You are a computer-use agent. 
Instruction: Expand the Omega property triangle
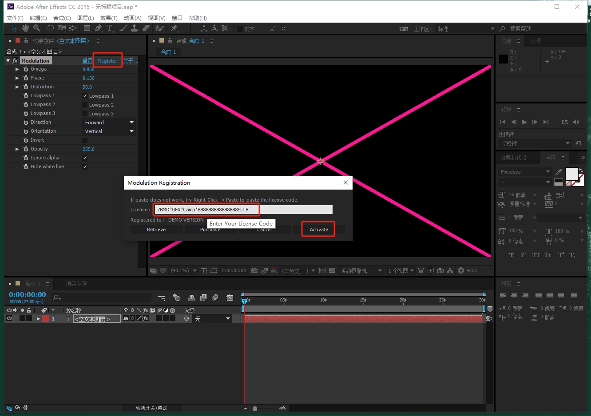(x=17, y=69)
